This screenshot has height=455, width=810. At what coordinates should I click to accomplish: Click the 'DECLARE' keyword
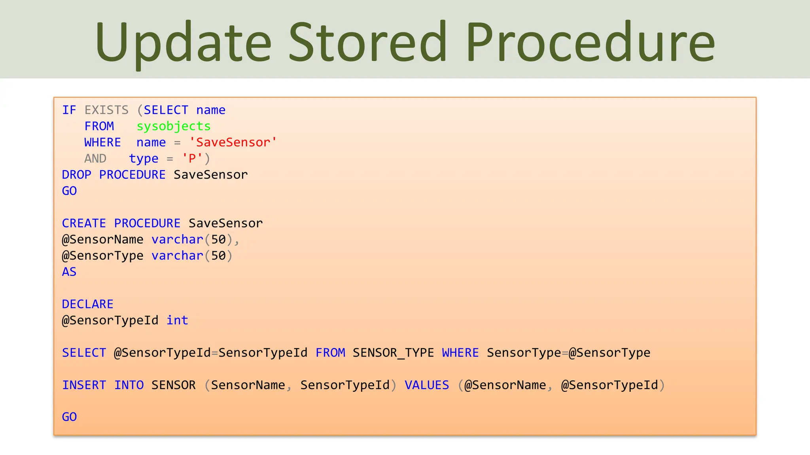pyautogui.click(x=87, y=304)
